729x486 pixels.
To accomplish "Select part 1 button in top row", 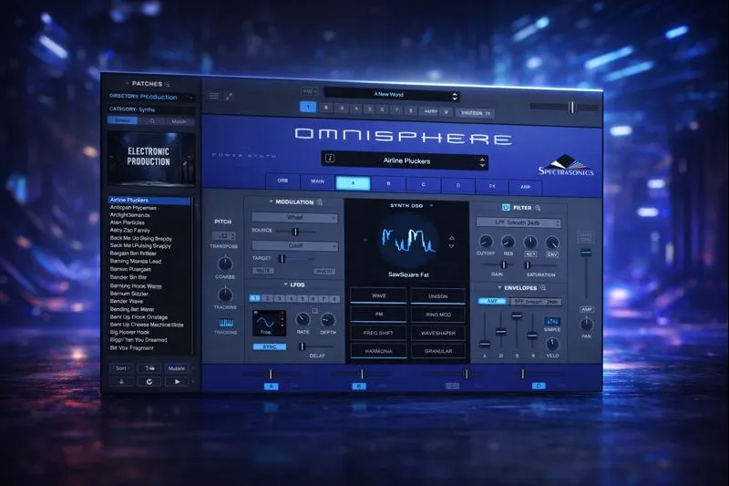I will 308,107.
